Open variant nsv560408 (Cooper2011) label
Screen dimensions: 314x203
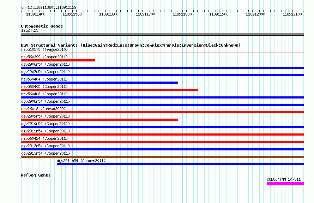click(44, 94)
